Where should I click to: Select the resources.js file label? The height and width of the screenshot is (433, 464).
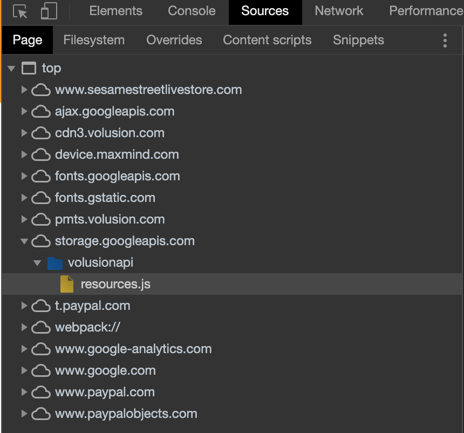coord(115,285)
